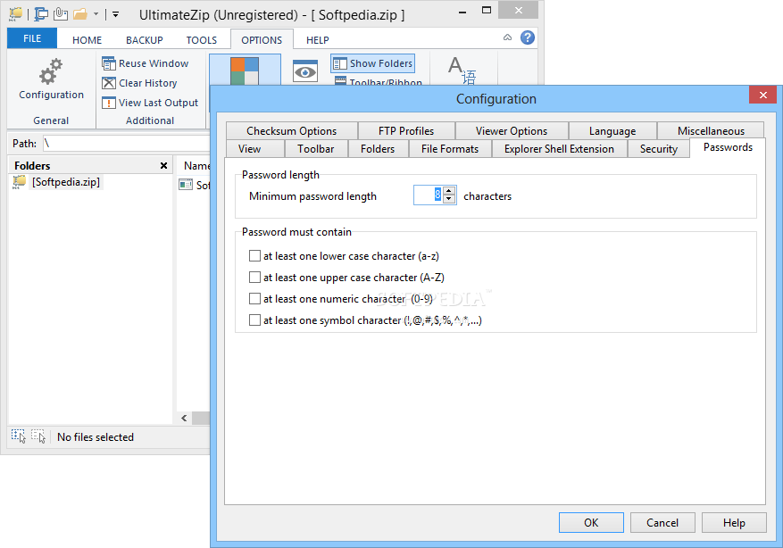This screenshot has height=548, width=783.
Task: Click the left scroll arrow in file list
Action: pyautogui.click(x=184, y=419)
